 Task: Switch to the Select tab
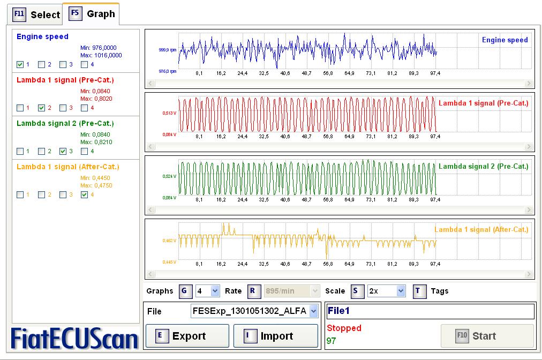pos(35,15)
